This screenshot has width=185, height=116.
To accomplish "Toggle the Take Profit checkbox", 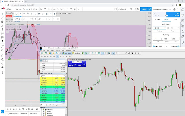I will (x=153, y=46).
